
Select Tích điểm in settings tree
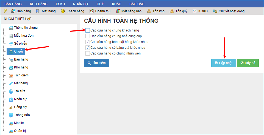[x=21, y=75]
